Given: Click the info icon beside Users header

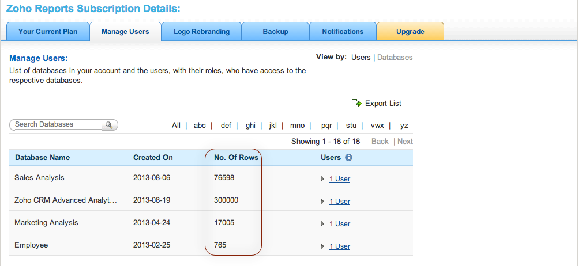Looking at the screenshot, I should coord(349,157).
